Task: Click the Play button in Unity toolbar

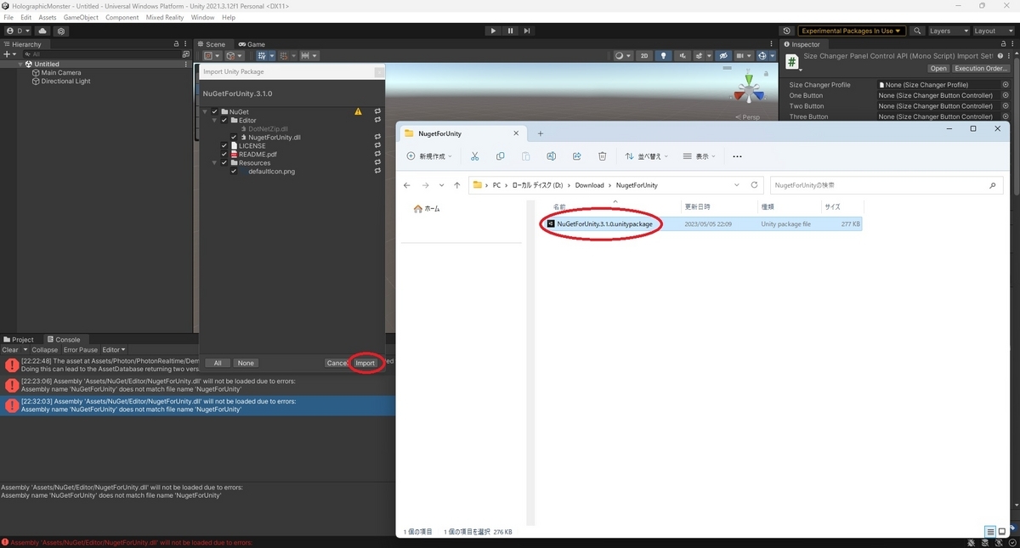Action: point(493,31)
